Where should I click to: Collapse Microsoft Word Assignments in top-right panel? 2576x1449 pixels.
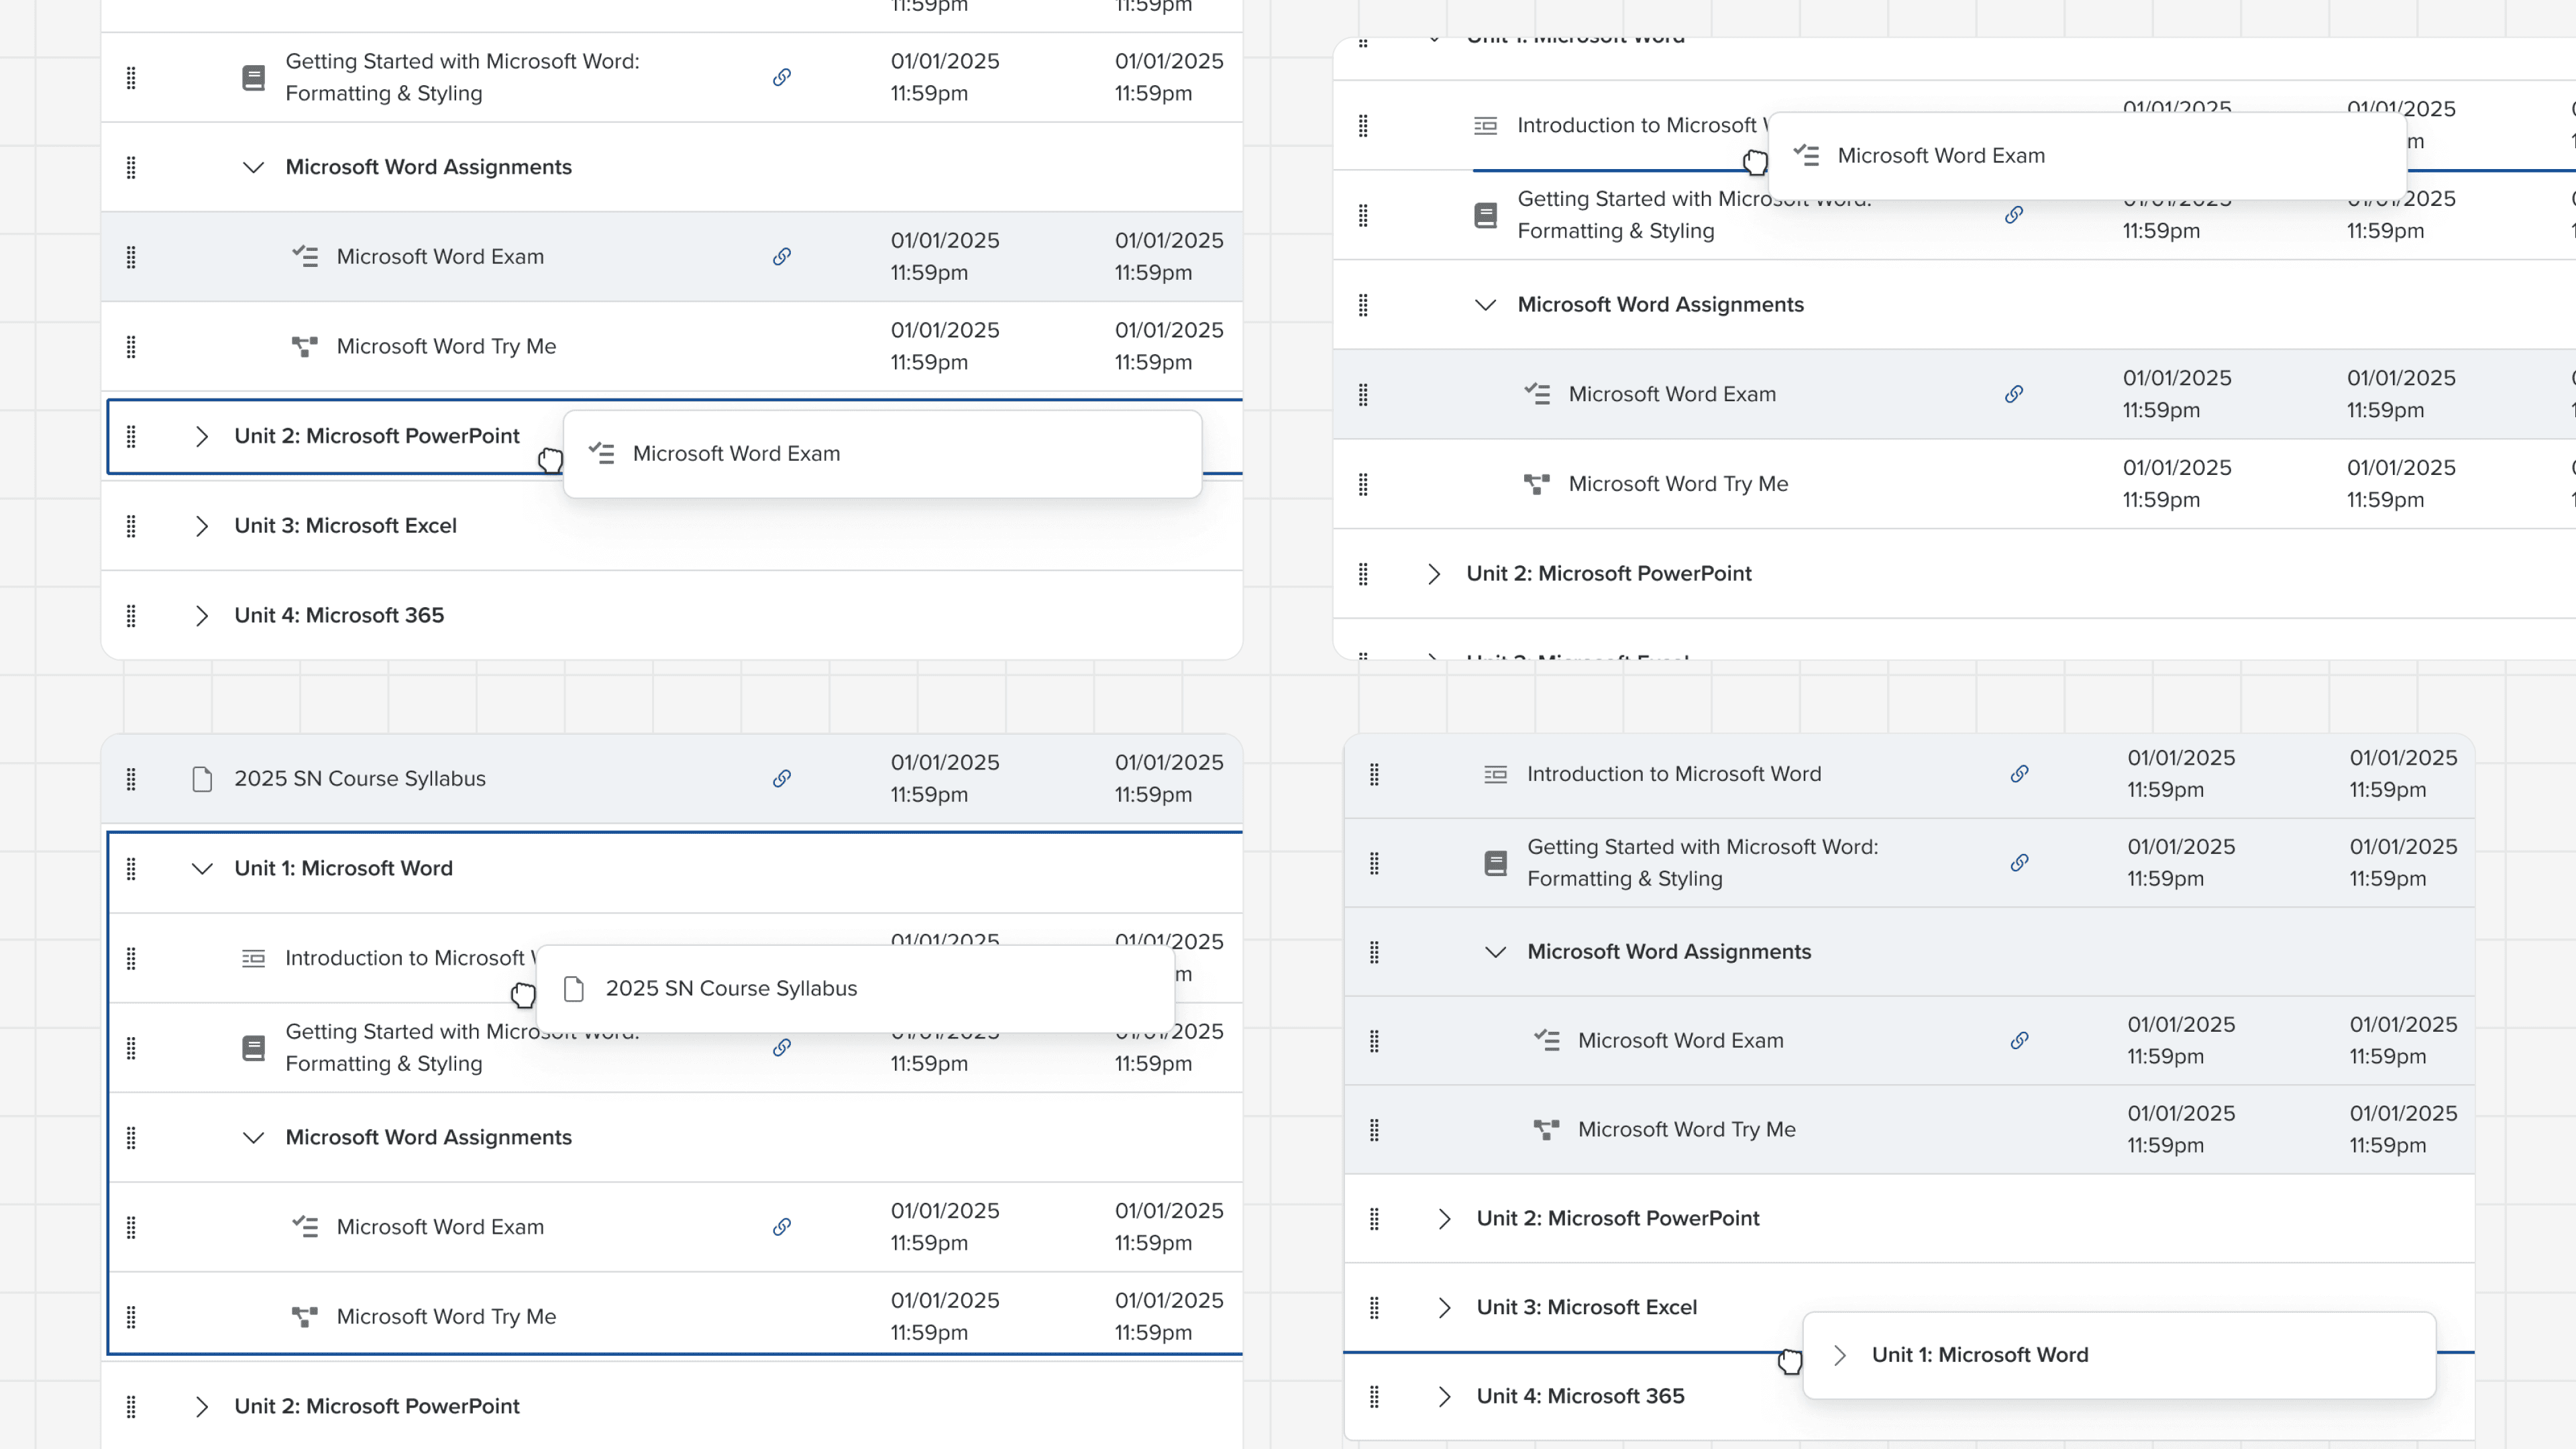(x=1485, y=305)
